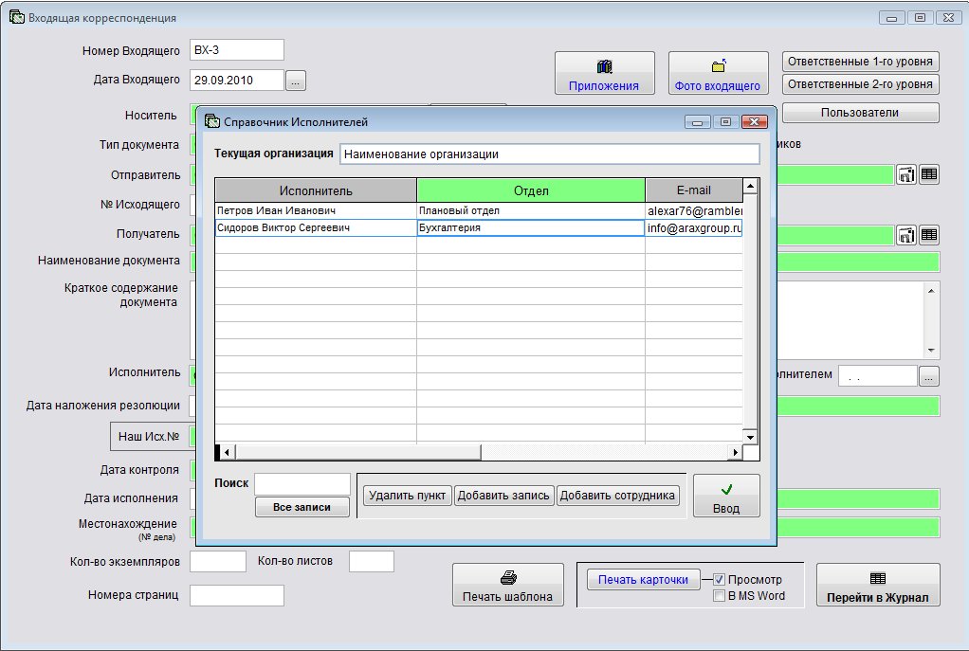Click directory icon beside Получатель field
The image size is (969, 651).
pos(906,234)
